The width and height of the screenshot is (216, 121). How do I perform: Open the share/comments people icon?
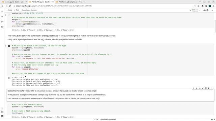tap(205, 10)
